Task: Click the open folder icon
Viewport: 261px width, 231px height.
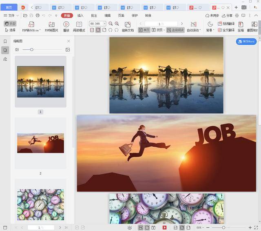Action: coord(25,16)
